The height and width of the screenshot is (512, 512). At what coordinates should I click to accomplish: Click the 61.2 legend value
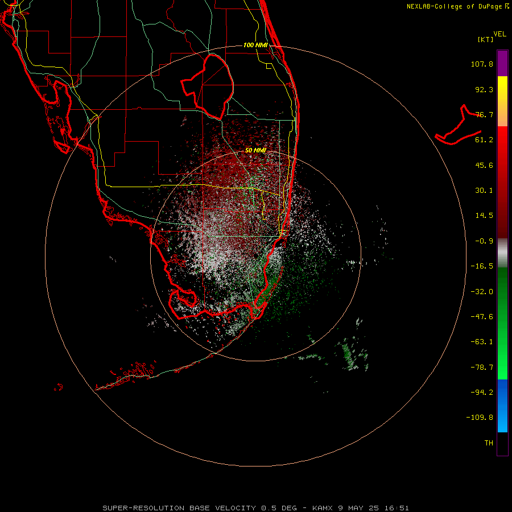click(484, 140)
